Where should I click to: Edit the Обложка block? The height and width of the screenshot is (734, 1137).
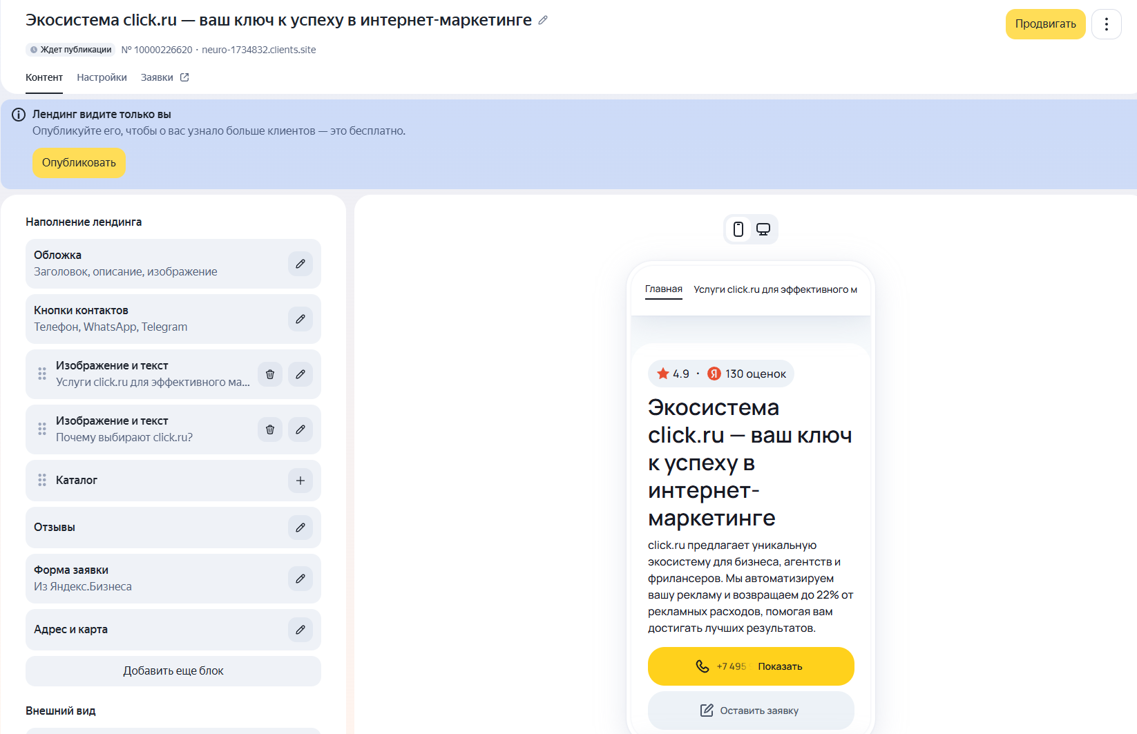tap(300, 264)
